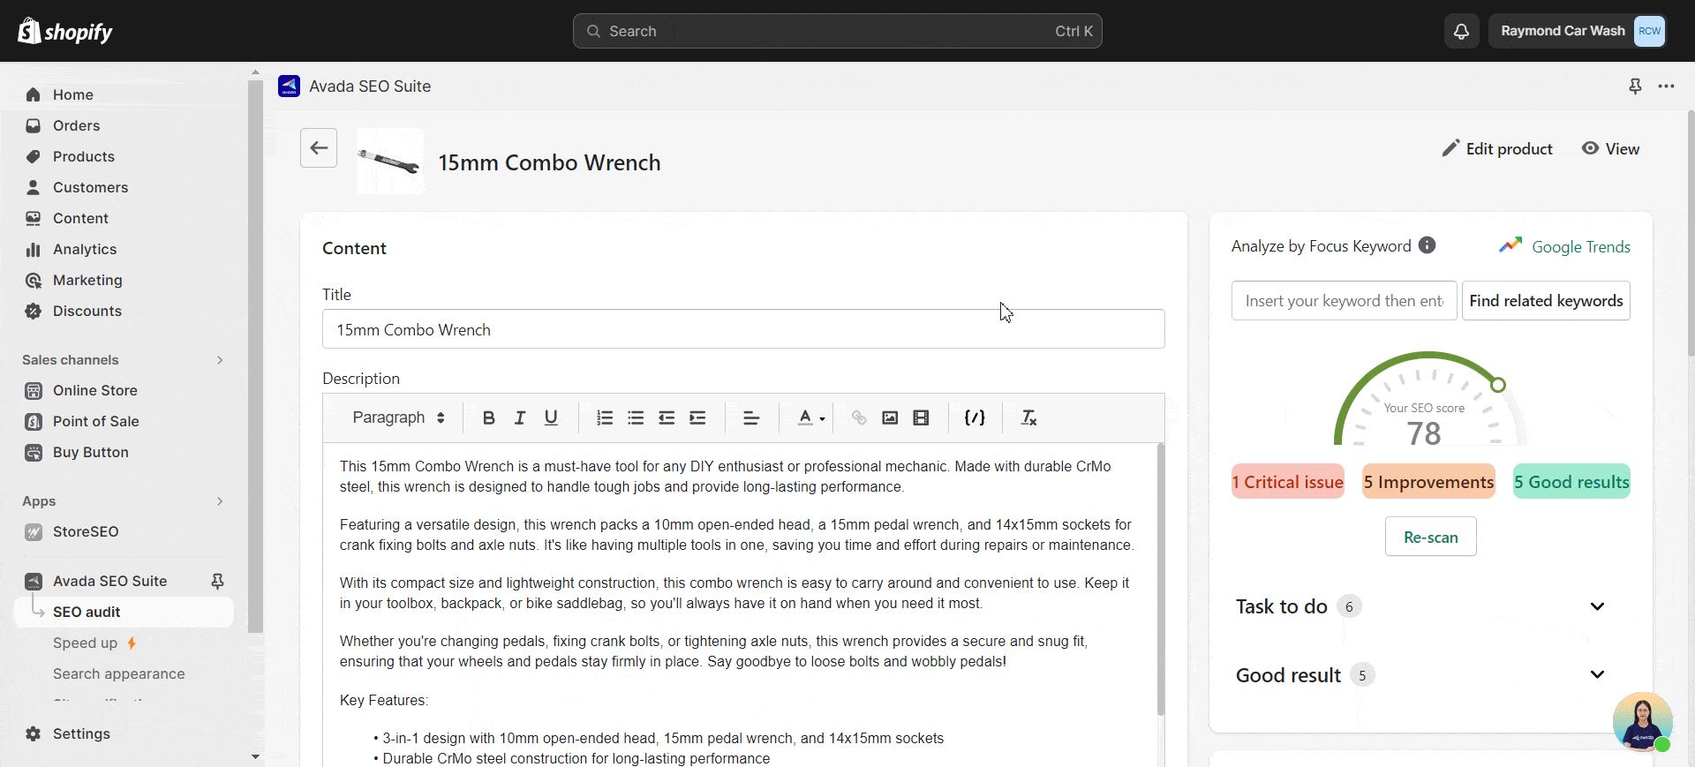This screenshot has width=1695, height=767.
Task: Open the text color dropdown
Action: [x=811, y=417]
